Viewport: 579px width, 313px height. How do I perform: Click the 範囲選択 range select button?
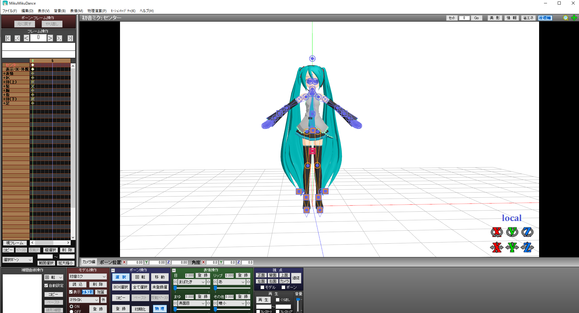(x=46, y=263)
